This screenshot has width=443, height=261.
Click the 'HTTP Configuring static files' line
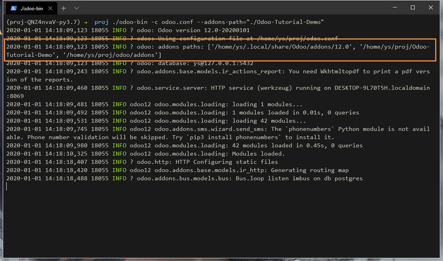tap(227, 162)
